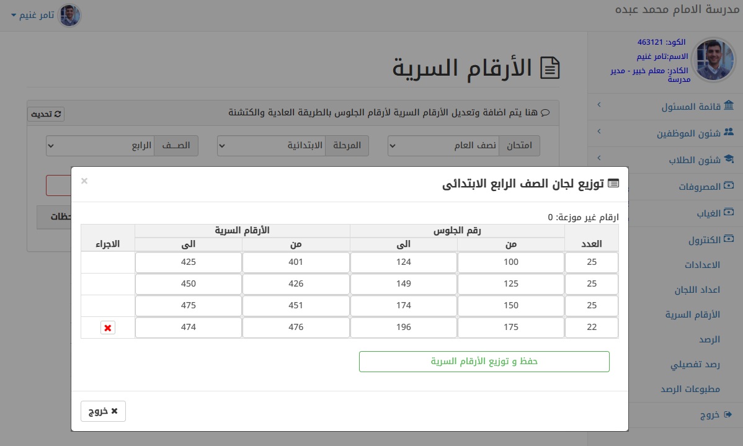Expand شئون الطلاب sidebar menu

tap(665, 159)
